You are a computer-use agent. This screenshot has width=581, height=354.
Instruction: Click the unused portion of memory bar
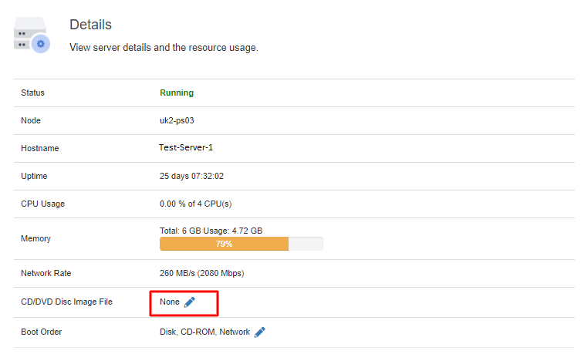(306, 244)
